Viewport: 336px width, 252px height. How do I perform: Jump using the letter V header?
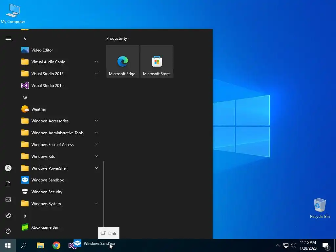click(25, 39)
